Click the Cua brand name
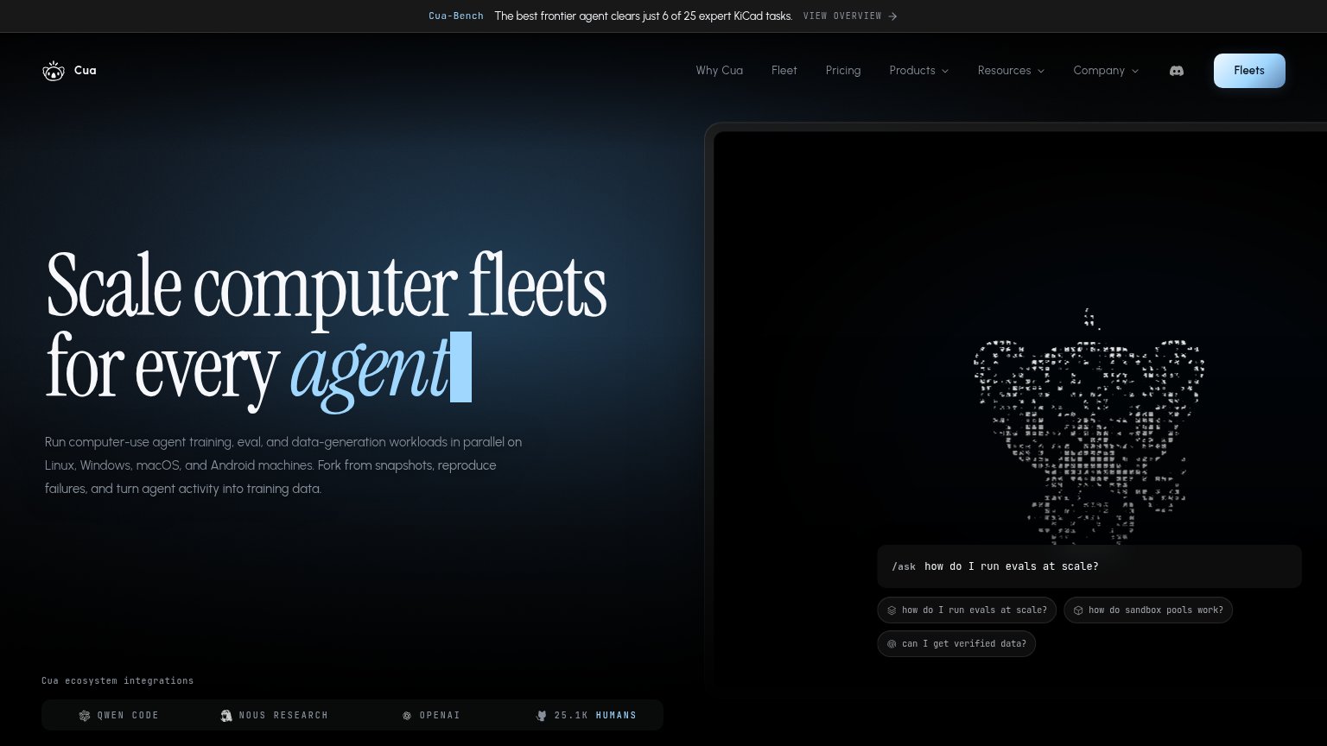Viewport: 1327px width, 746px height. click(86, 71)
